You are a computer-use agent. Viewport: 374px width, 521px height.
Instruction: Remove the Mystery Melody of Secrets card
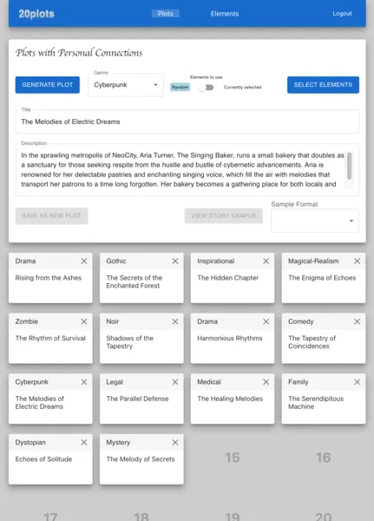point(175,443)
